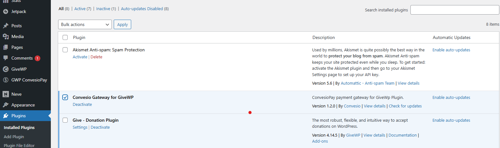Open Media via its sidebar icon

click(6, 36)
